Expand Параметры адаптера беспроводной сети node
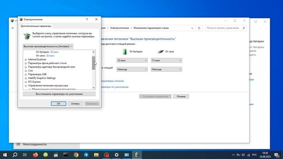 (26, 67)
